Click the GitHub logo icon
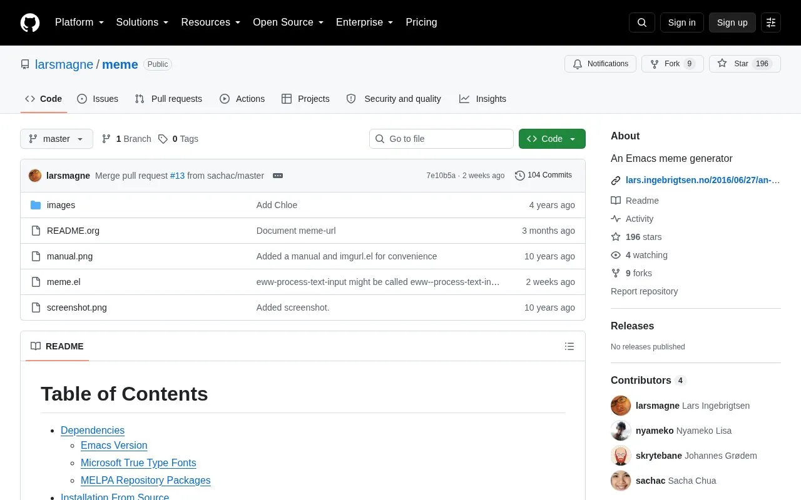 30,22
